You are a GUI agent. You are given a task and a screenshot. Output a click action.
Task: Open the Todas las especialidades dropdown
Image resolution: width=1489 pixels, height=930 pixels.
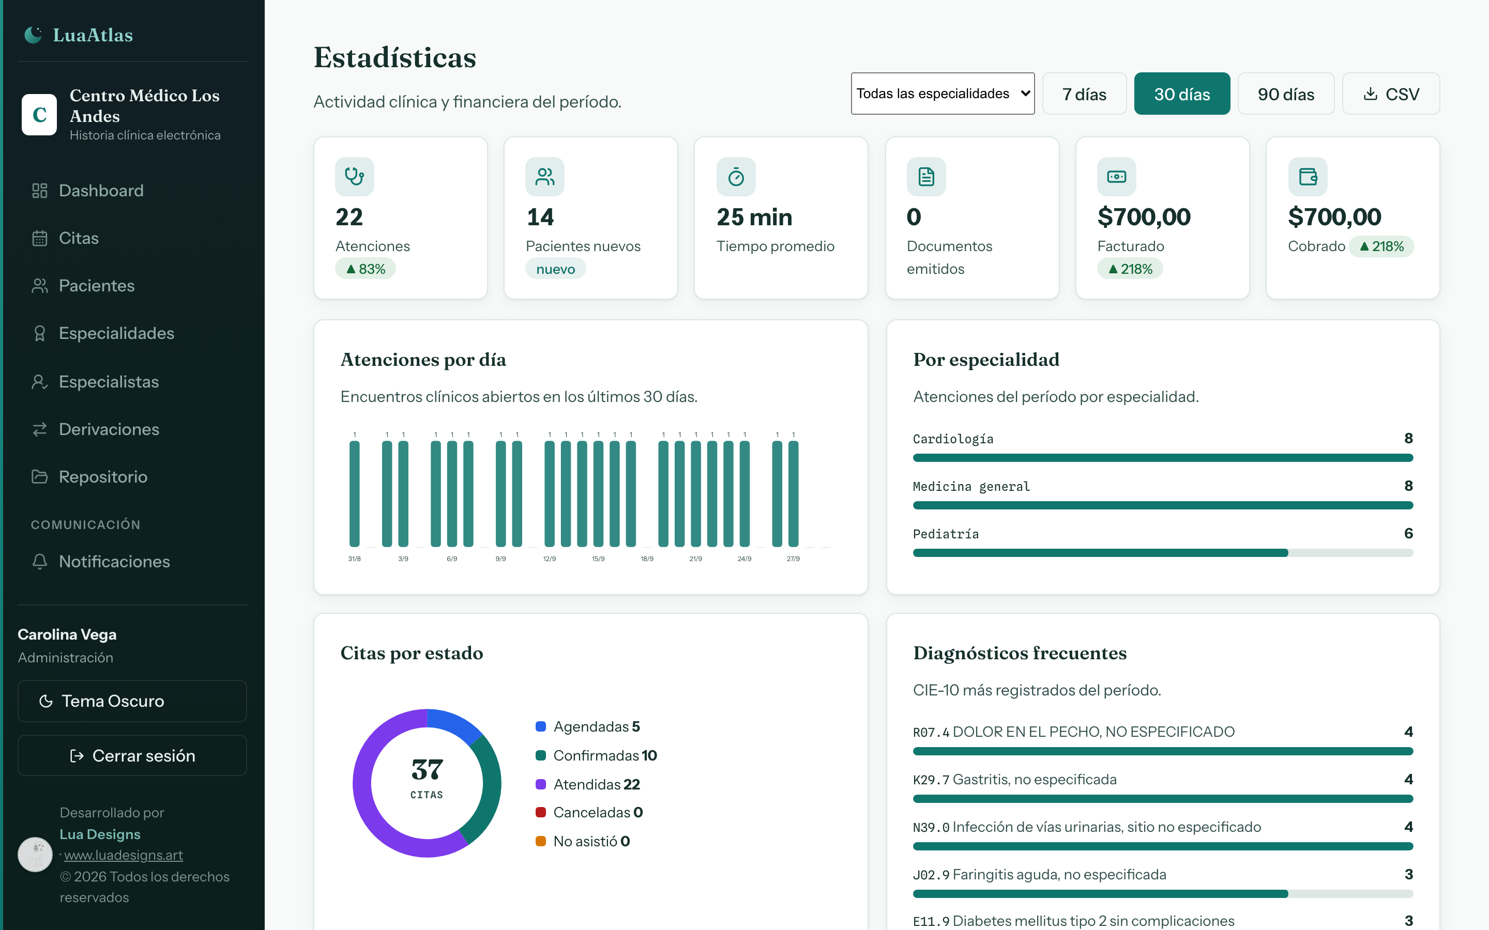[943, 94]
